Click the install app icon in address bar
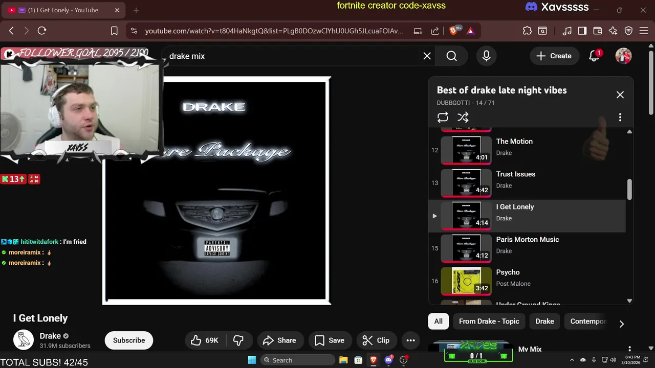 coord(418,31)
